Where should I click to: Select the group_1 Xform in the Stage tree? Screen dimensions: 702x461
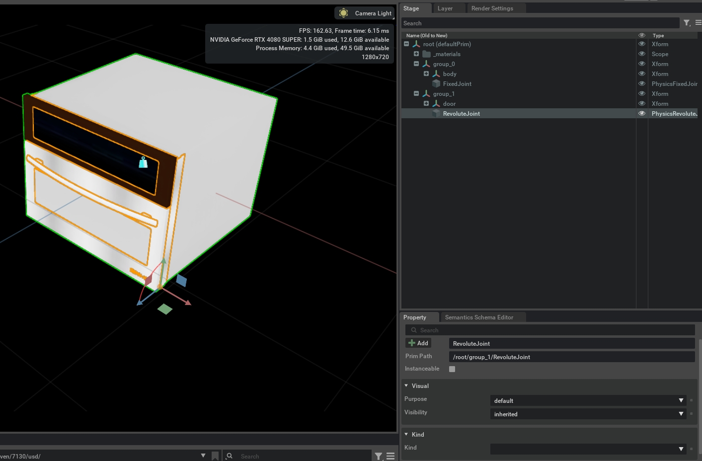(x=444, y=93)
